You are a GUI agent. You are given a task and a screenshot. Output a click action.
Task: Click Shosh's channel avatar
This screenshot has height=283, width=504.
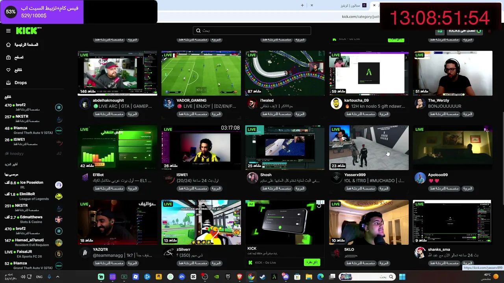coord(252,178)
